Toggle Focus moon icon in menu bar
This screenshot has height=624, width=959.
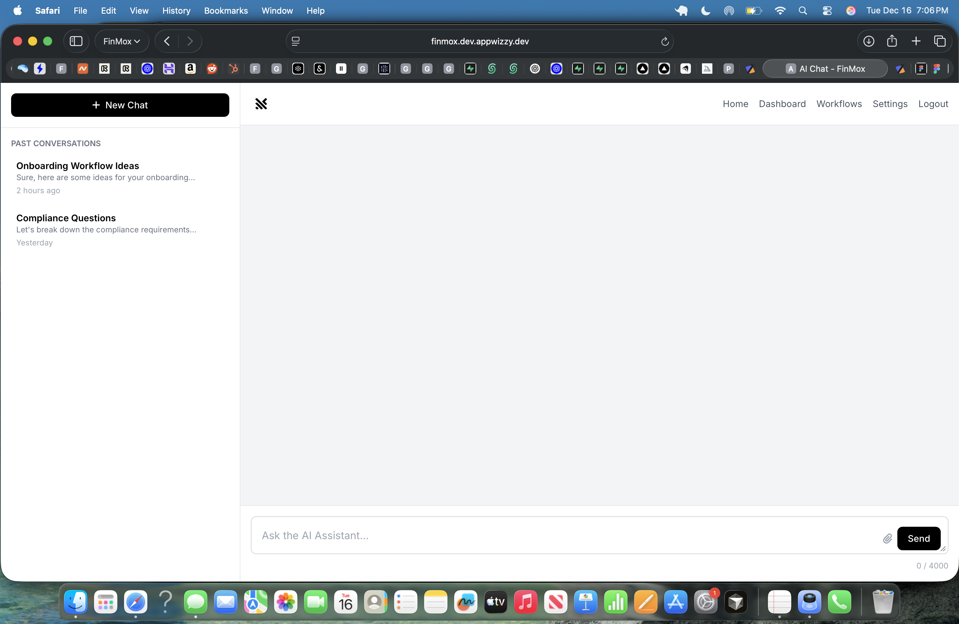(706, 10)
